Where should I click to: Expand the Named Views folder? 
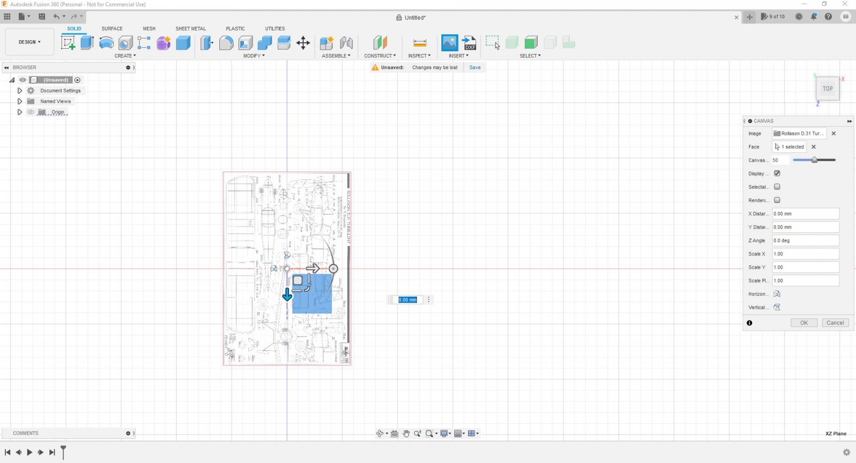(20, 101)
